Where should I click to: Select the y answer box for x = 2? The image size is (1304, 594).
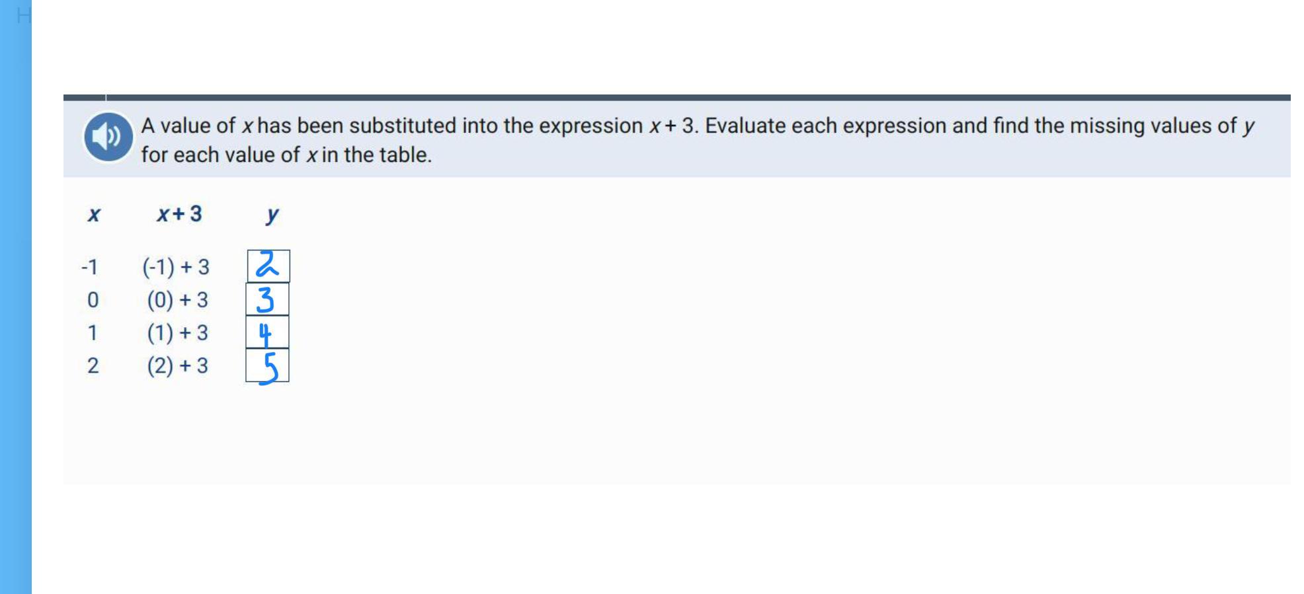267,365
